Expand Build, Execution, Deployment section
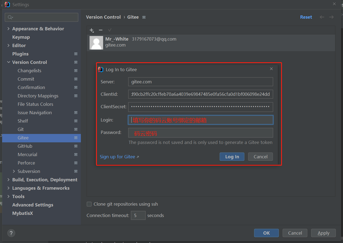This screenshot has height=243, width=343. (8, 180)
